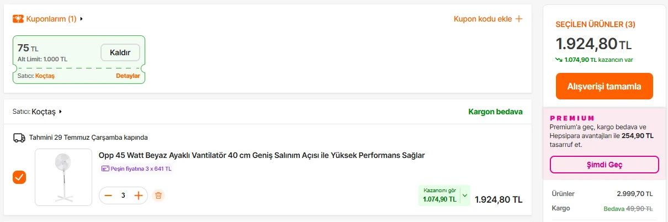Viewport: 668px width, 222px height.
Task: Increase fan quantity with plus button
Action: pos(139,195)
